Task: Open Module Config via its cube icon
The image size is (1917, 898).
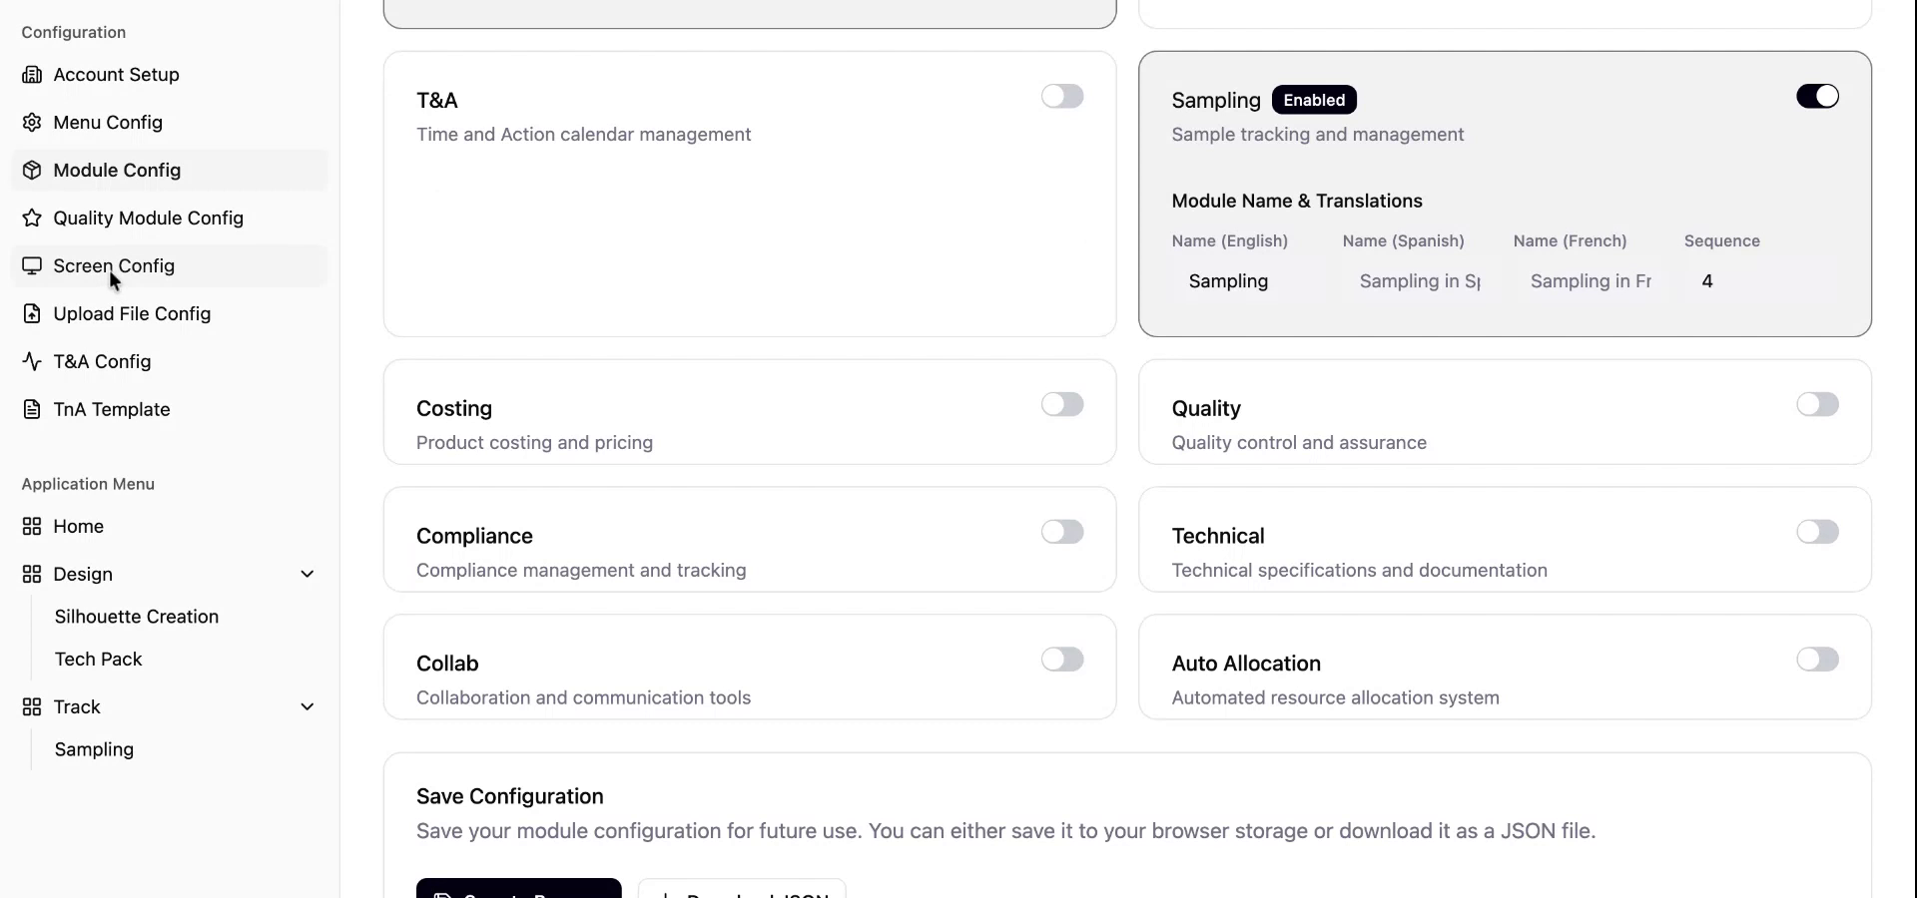Action: [33, 170]
